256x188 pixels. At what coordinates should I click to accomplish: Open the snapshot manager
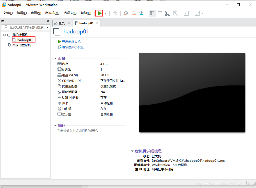tap(141, 13)
